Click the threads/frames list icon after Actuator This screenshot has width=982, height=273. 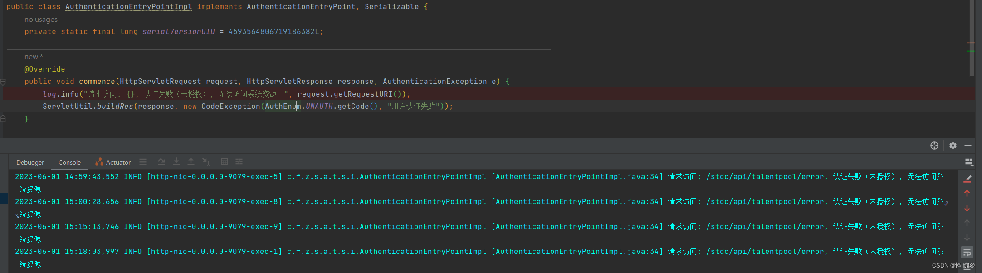143,162
